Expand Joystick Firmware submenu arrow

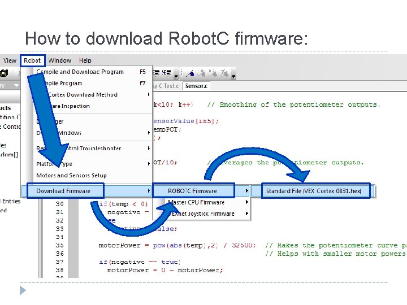point(247,213)
